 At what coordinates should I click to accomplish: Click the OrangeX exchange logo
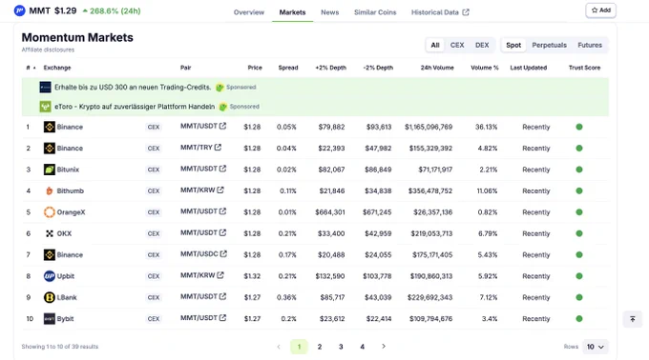pos(50,212)
